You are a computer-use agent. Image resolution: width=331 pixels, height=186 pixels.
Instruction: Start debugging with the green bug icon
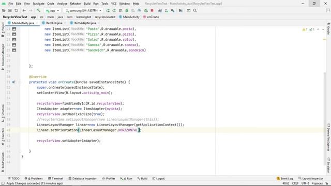tap(127, 10)
